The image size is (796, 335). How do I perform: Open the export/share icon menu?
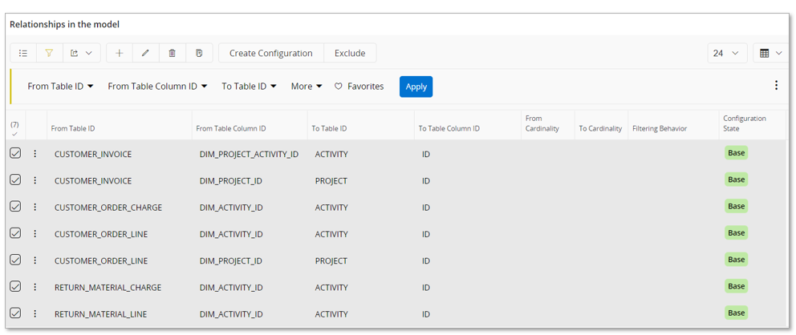tap(81, 54)
